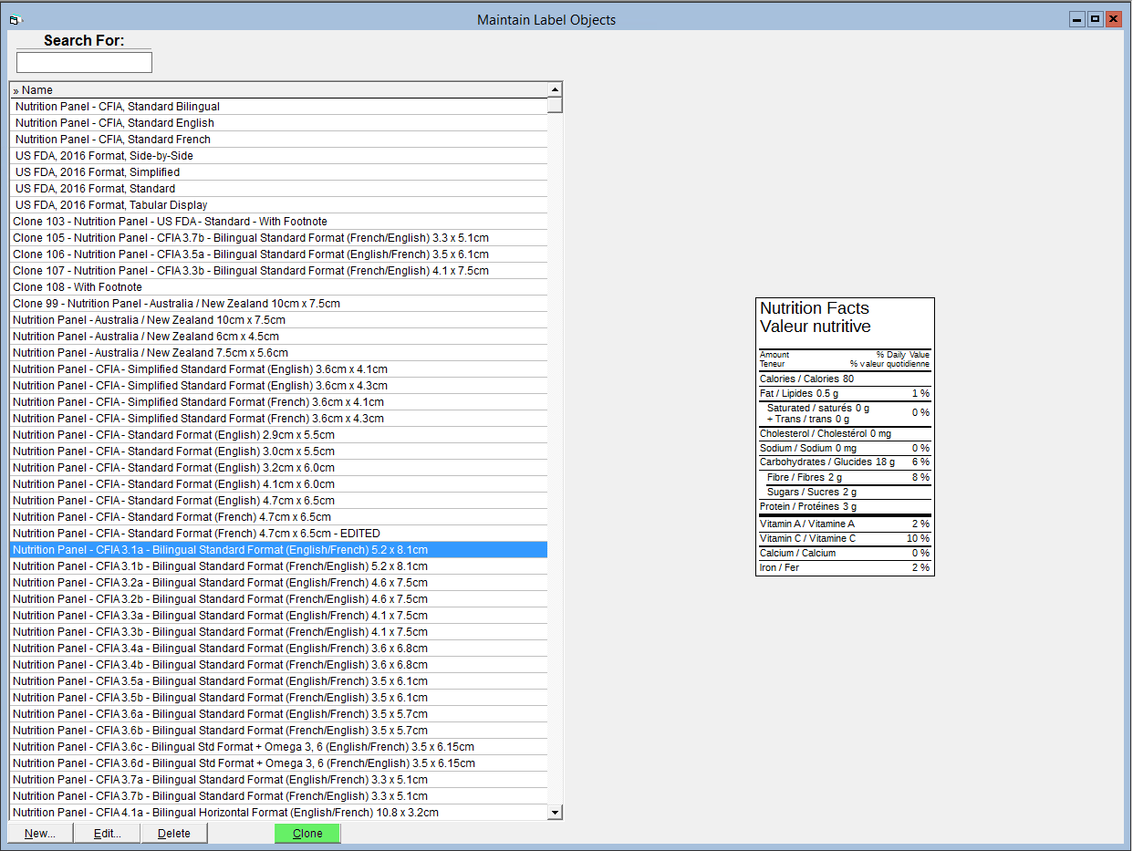Viewport: 1133px width, 851px height.
Task: Select Clone 99 Australia / New Zealand row
Action: pyautogui.click(x=279, y=304)
